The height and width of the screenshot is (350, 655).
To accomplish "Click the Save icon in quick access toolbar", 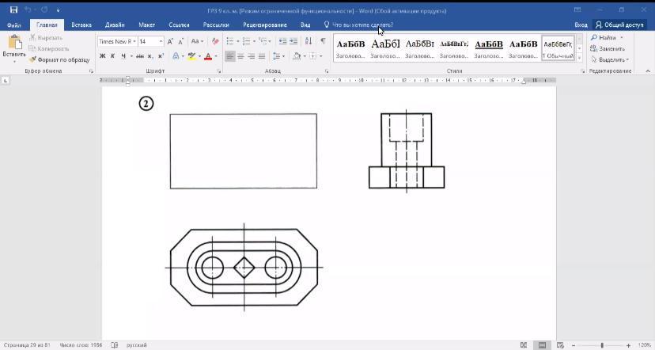I will pyautogui.click(x=13, y=10).
